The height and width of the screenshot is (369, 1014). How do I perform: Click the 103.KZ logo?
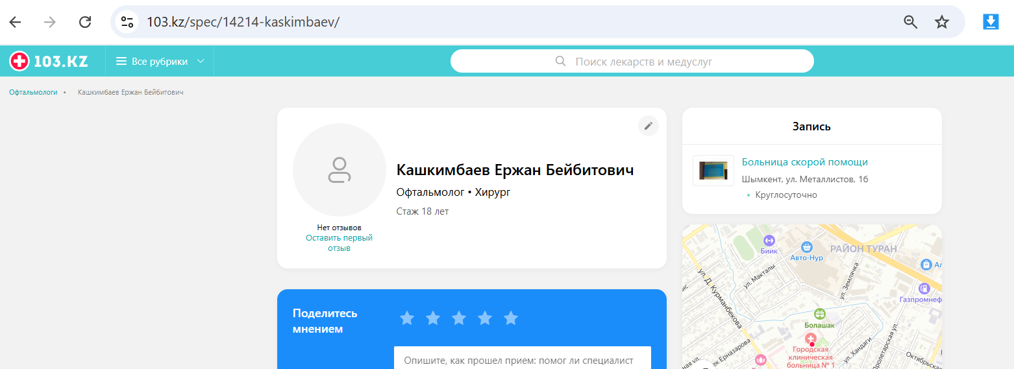[49, 62]
